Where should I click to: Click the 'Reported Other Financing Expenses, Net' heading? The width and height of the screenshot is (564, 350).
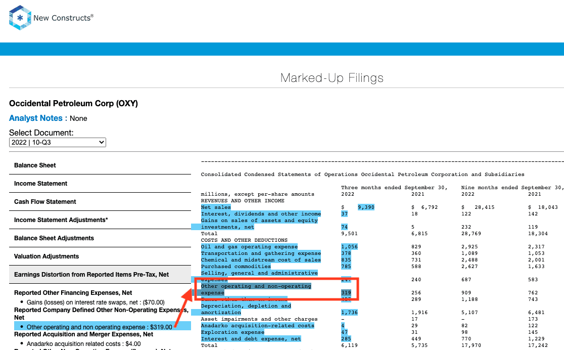(73, 293)
